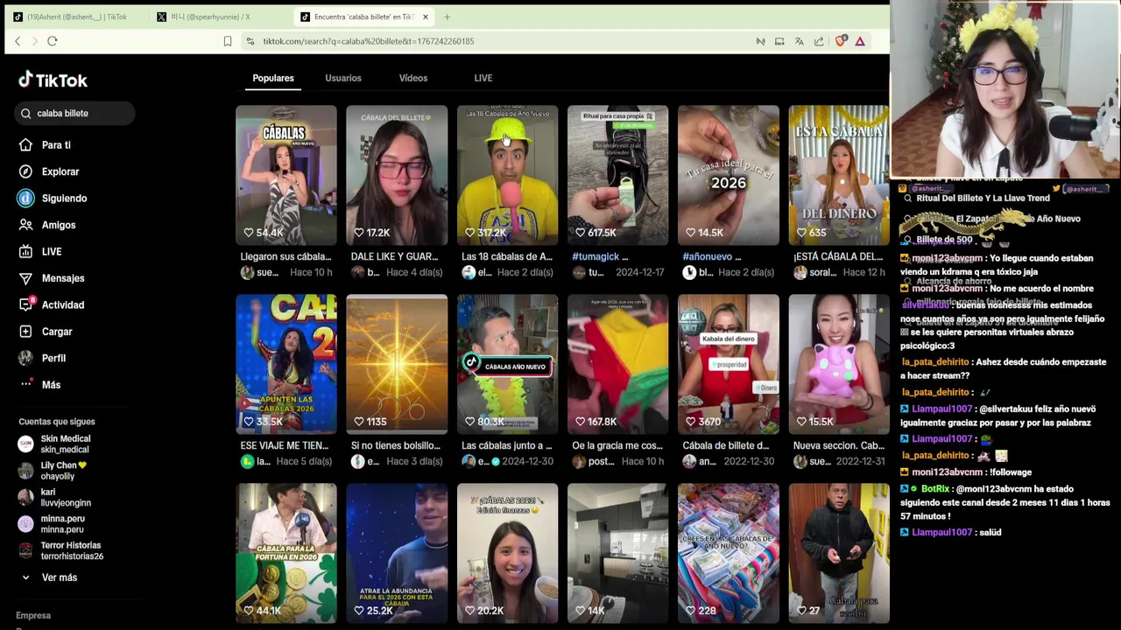1121x630 pixels.
Task: Open '¡ESTÁ CÁBALA DEL...' video thumbnail
Action: click(838, 175)
